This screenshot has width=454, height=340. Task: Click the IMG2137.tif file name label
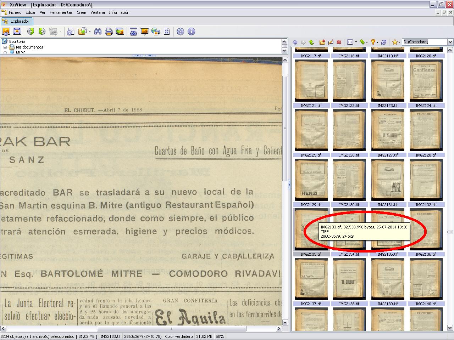[x=311, y=304]
